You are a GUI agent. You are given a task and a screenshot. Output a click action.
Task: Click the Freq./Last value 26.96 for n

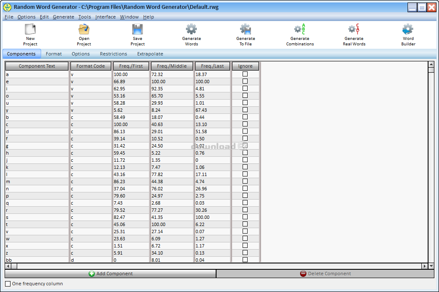pyautogui.click(x=212, y=189)
